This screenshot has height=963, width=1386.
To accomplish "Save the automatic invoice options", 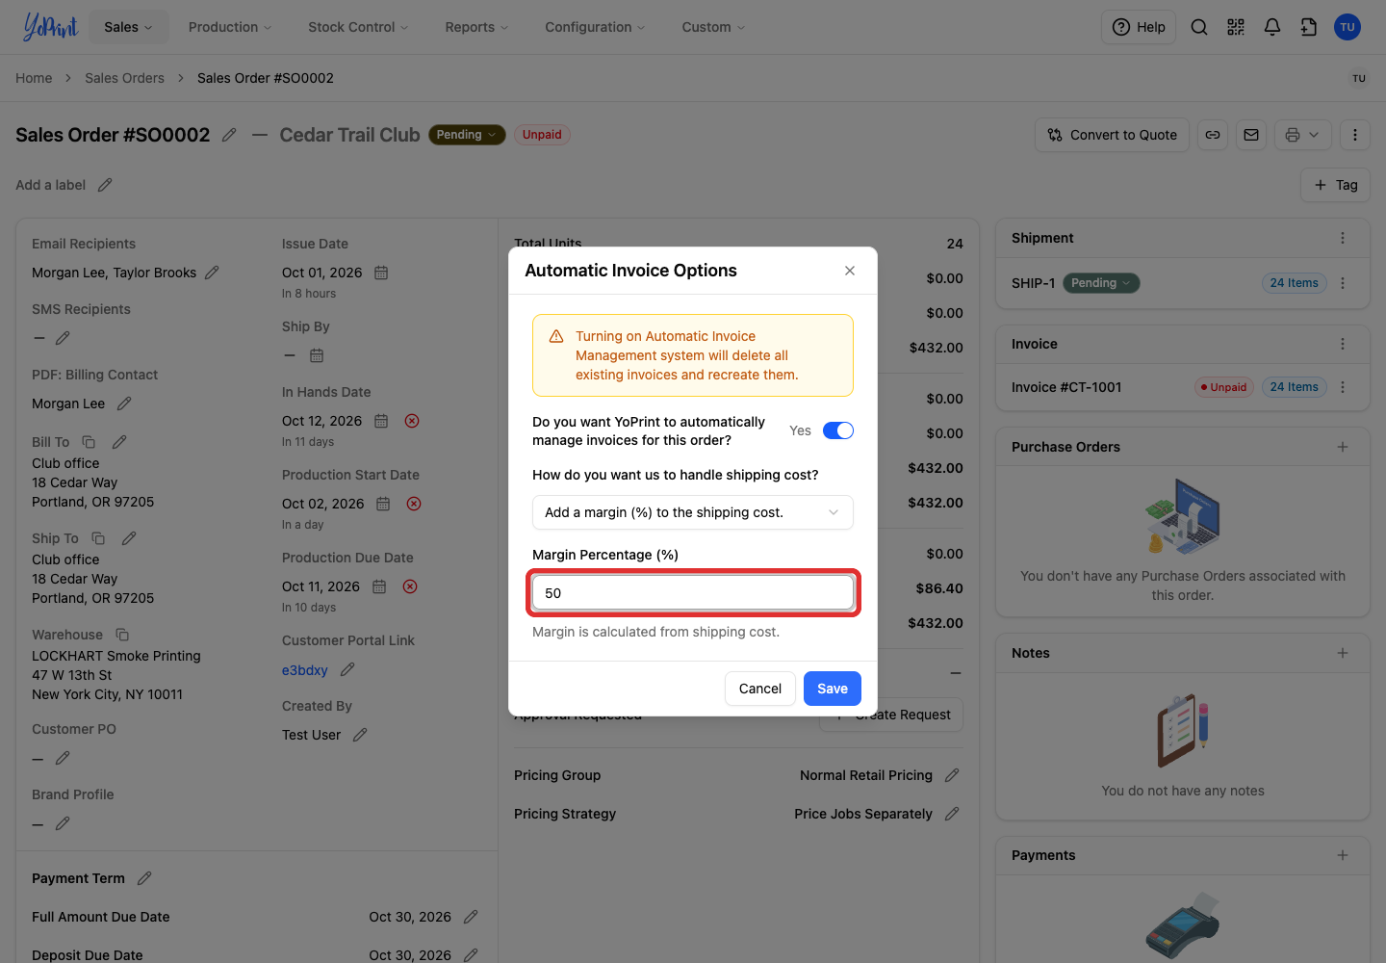I will point(833,689).
